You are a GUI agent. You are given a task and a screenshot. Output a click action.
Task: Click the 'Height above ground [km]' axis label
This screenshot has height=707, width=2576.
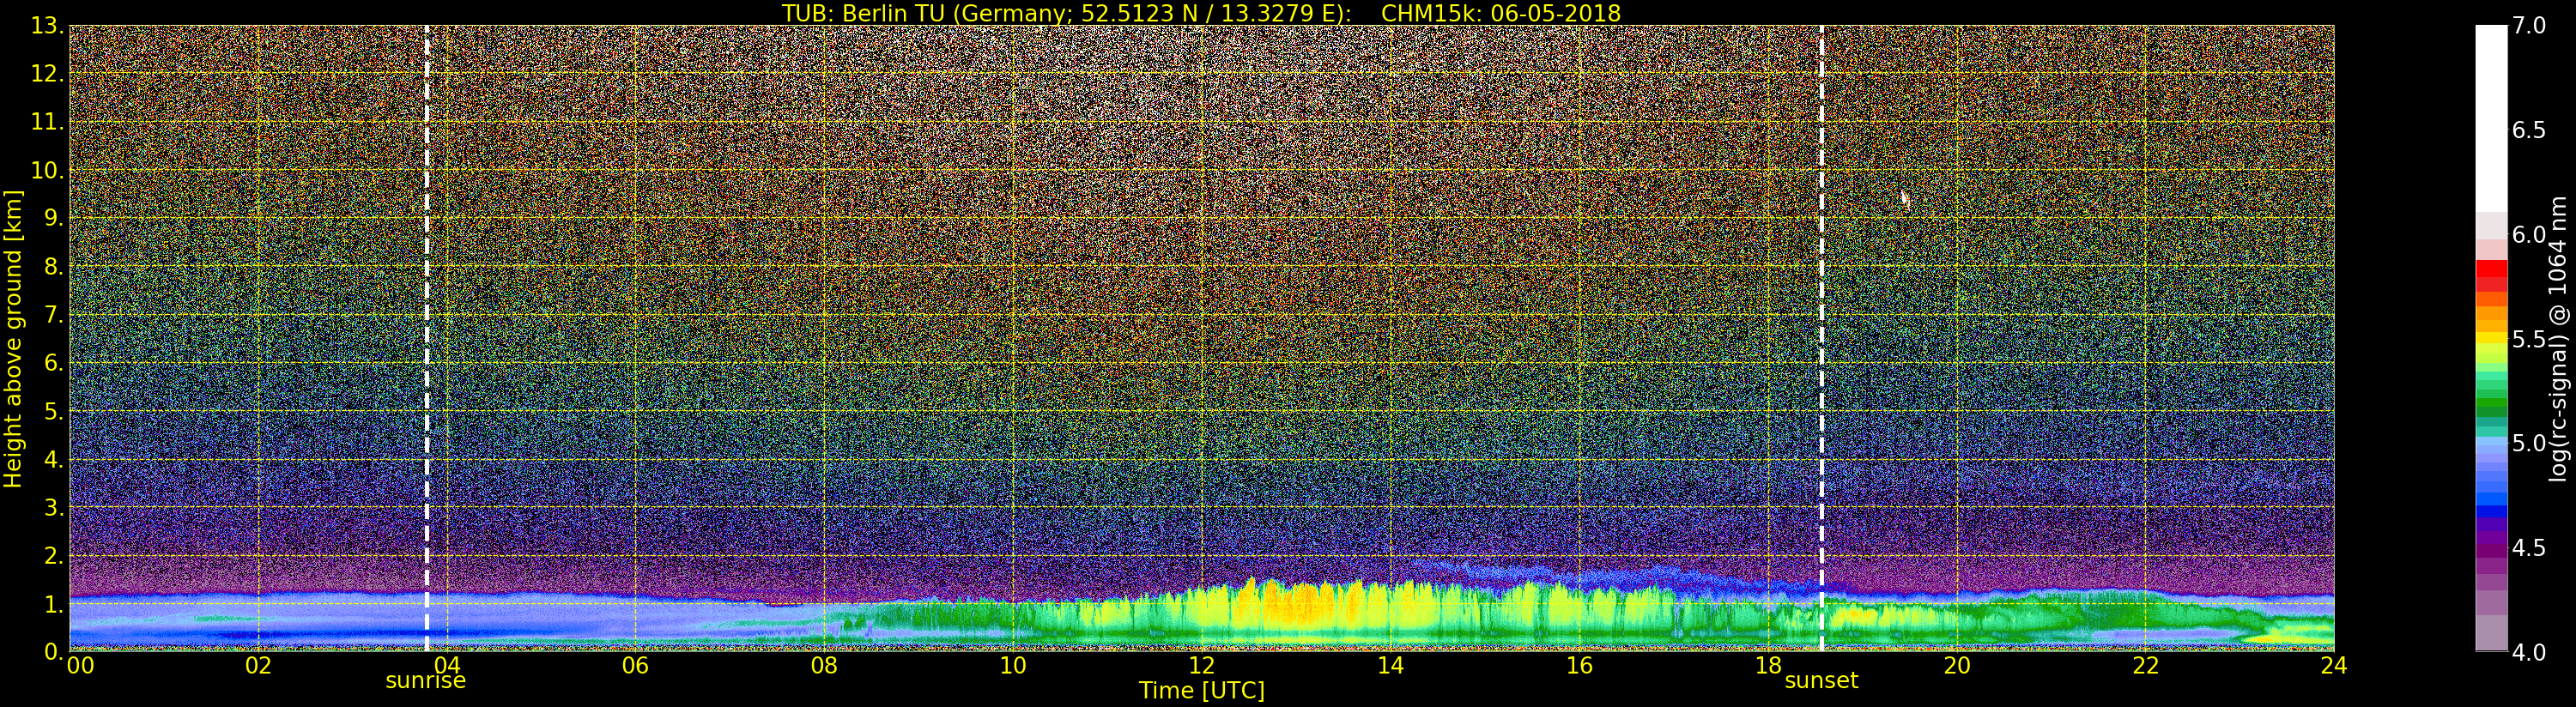click(13, 338)
